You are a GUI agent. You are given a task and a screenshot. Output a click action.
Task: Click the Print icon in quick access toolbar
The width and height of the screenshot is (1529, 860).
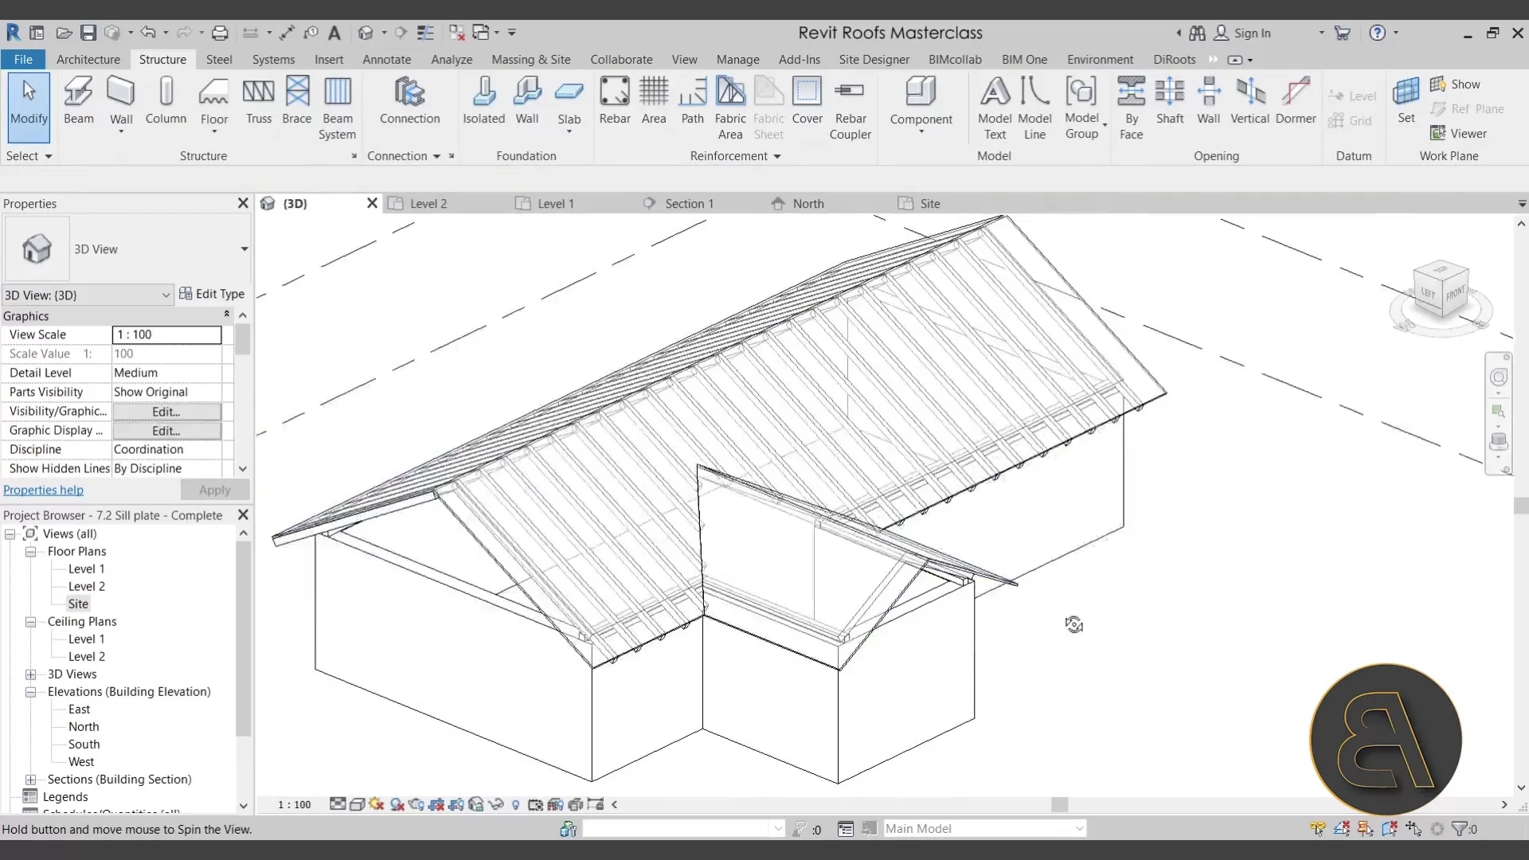[220, 33]
